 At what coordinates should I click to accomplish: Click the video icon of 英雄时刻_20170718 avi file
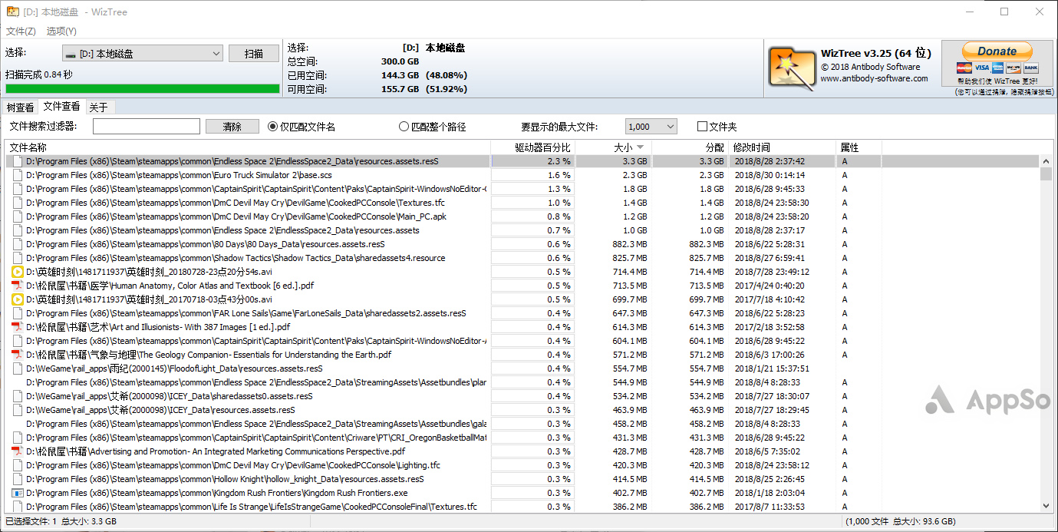click(x=18, y=299)
